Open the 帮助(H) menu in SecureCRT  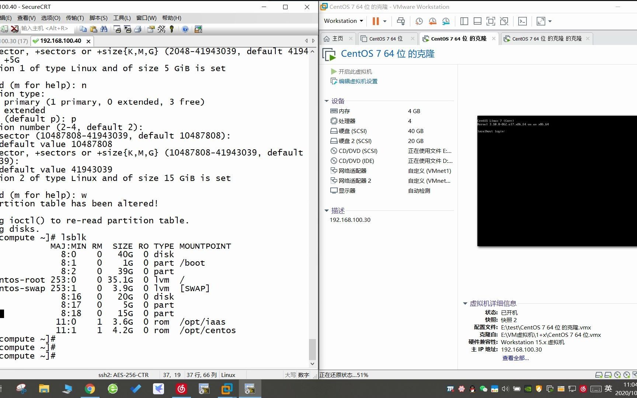(x=172, y=18)
